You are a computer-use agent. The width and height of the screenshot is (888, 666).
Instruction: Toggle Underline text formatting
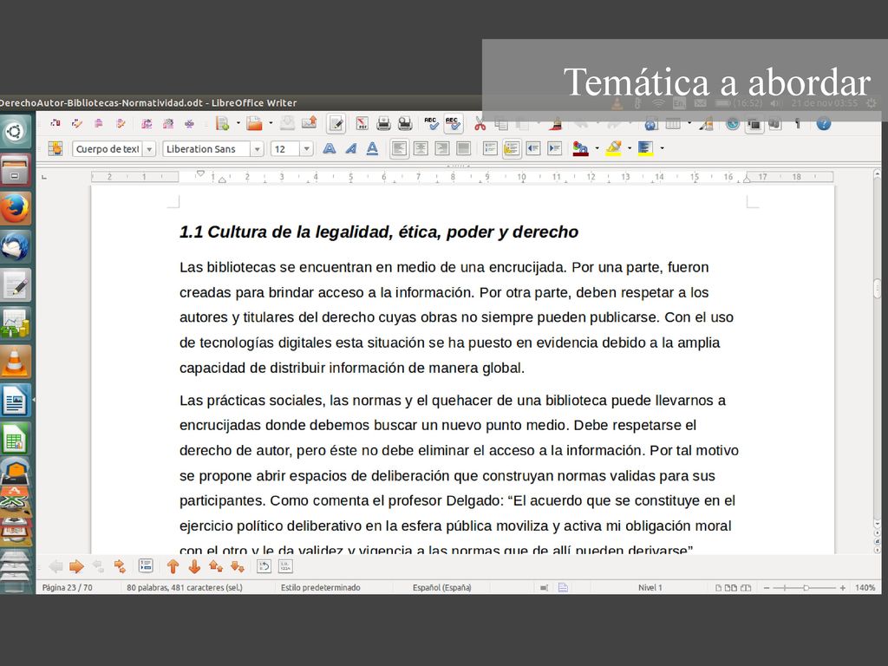(x=372, y=148)
